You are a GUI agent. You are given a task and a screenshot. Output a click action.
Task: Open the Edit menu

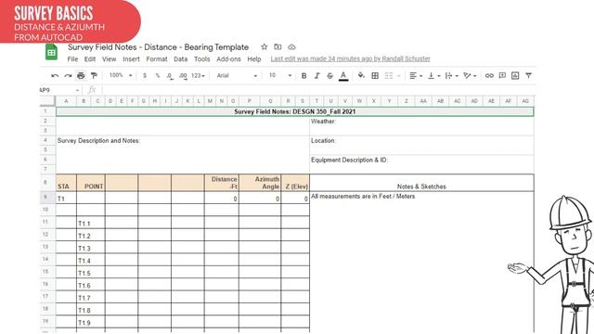click(x=90, y=59)
